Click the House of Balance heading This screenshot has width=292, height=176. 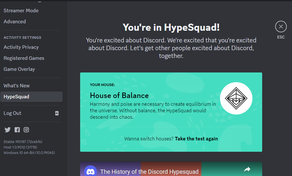coord(119,95)
